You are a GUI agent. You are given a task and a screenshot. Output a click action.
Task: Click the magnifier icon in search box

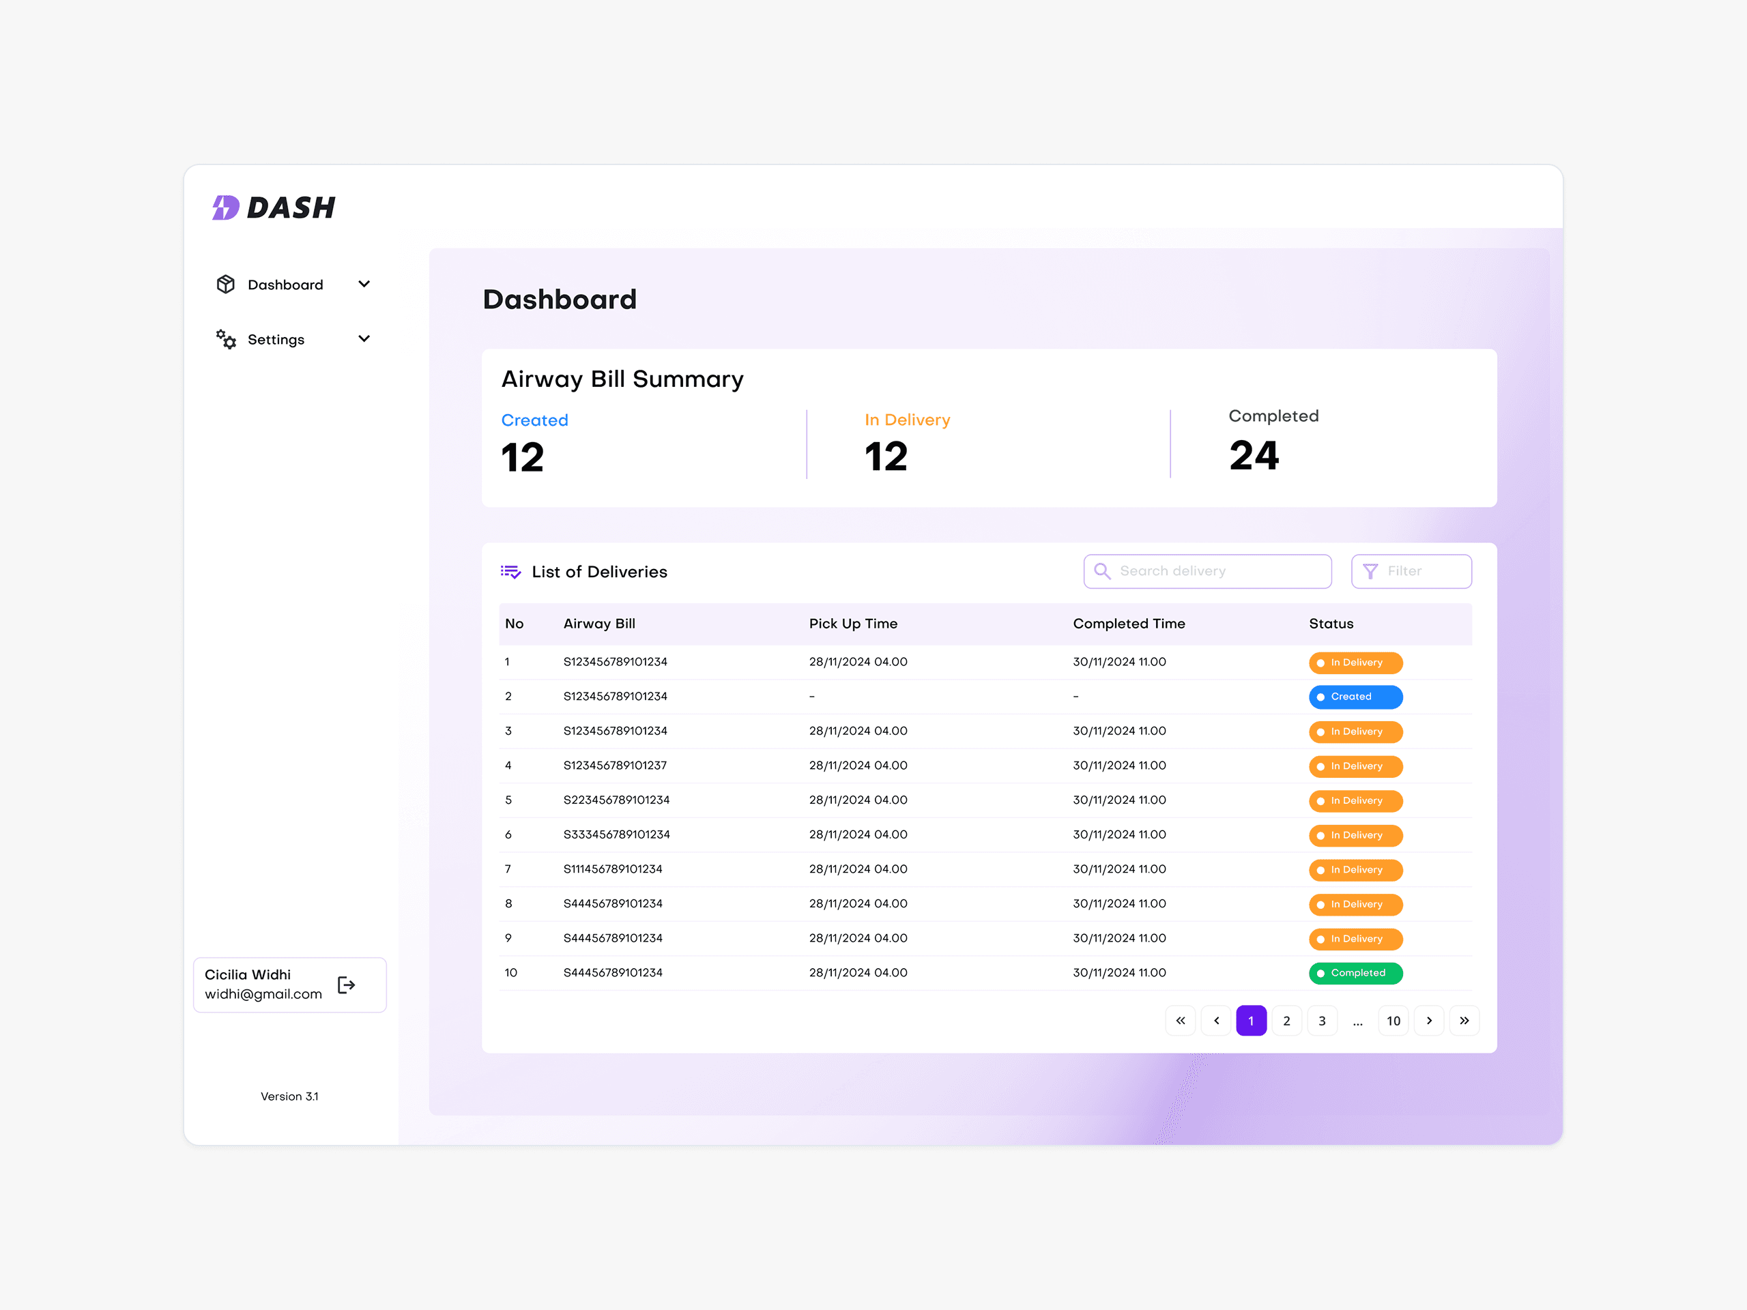pyautogui.click(x=1103, y=571)
